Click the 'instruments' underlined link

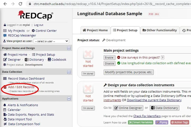tap(112, 100)
